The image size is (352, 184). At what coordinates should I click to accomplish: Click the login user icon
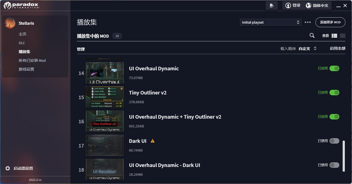(288, 5)
